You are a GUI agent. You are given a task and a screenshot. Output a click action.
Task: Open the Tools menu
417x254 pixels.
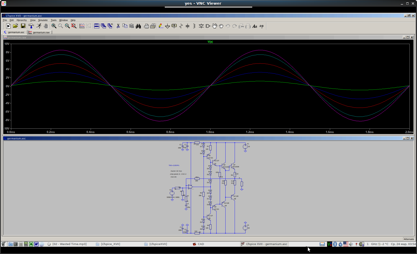pos(54,20)
